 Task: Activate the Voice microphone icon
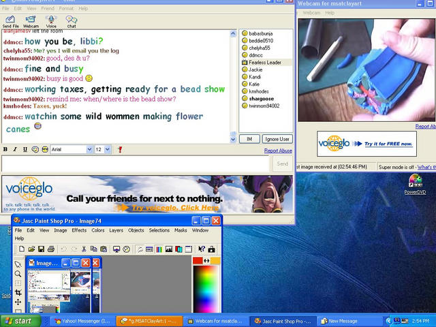[51, 21]
